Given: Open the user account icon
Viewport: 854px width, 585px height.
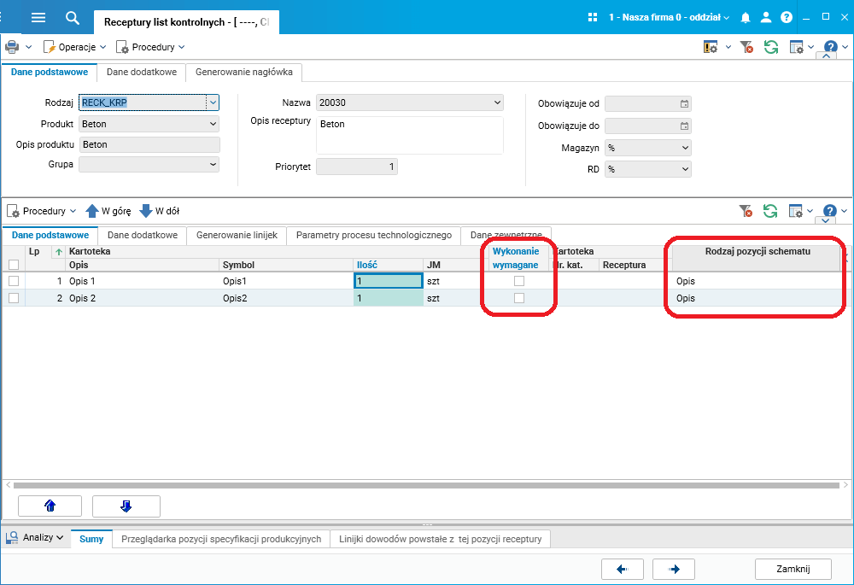Looking at the screenshot, I should (766, 17).
